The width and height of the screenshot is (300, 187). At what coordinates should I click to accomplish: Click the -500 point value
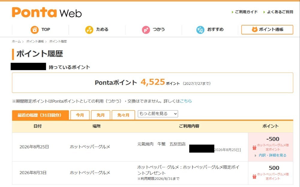click(x=273, y=139)
